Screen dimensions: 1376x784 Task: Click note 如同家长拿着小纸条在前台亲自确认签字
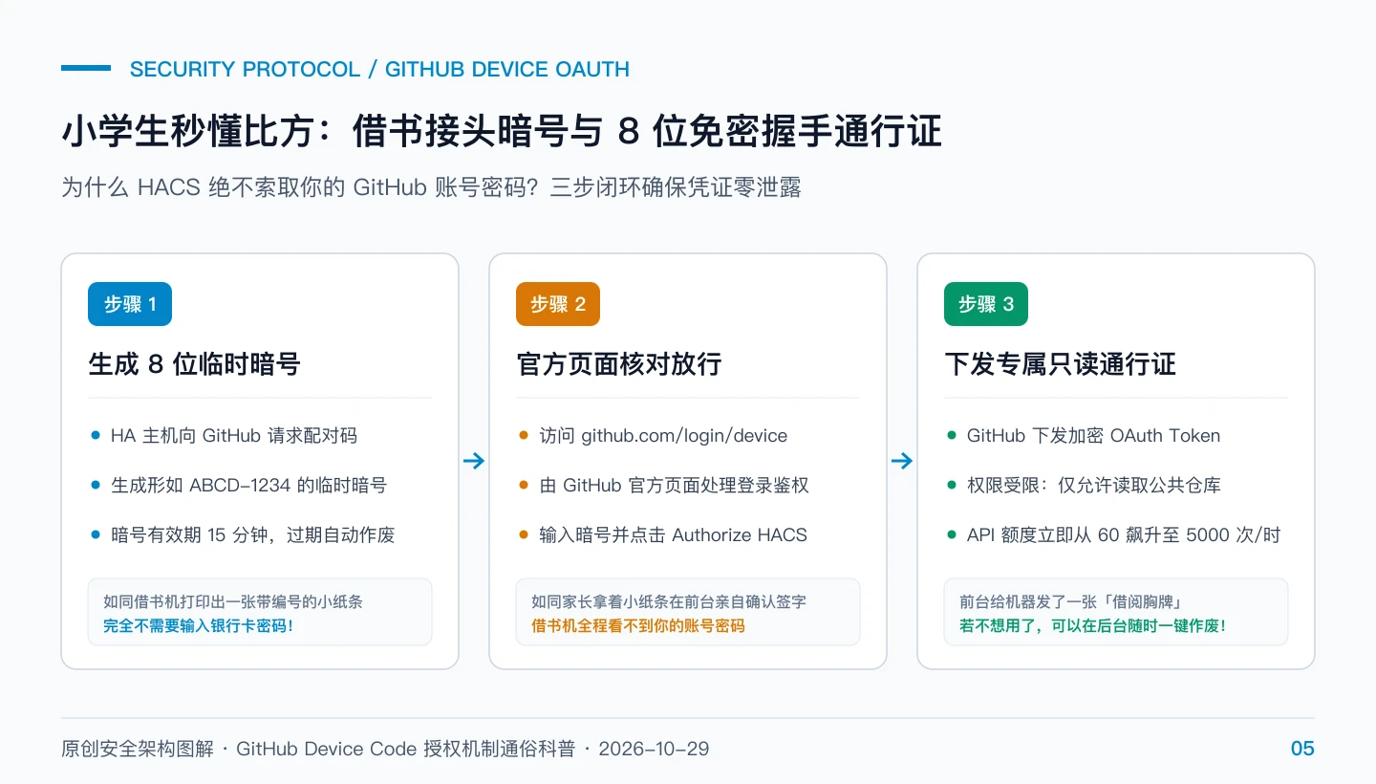(x=669, y=602)
